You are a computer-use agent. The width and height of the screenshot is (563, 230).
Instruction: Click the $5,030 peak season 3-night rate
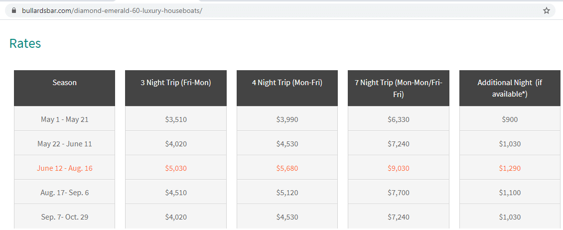(x=176, y=168)
